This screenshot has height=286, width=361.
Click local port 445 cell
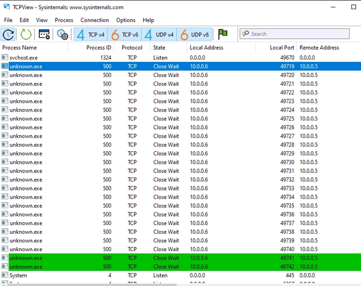(290, 276)
